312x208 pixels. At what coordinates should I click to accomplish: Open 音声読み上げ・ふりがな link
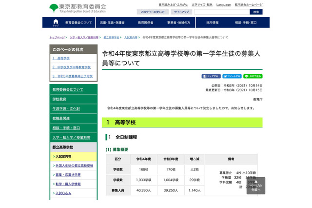(x=173, y=5)
